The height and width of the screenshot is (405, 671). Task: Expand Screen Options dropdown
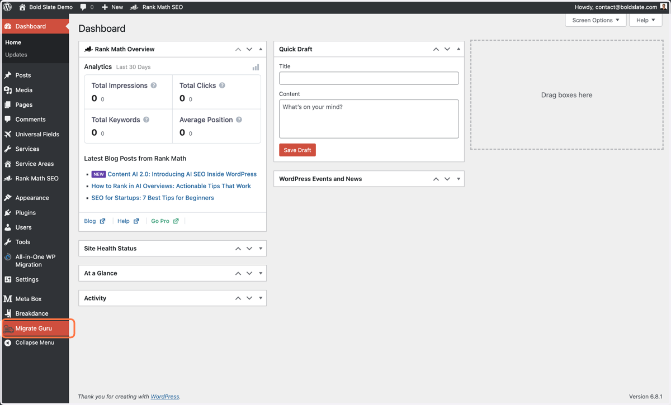[x=596, y=20]
